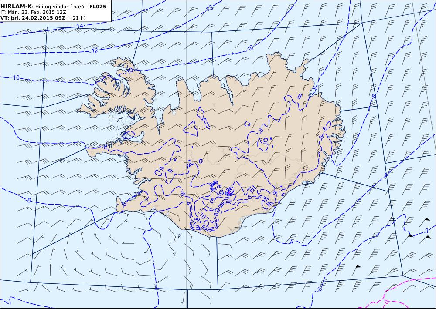Image resolution: width=436 pixels, height=309 pixels.
Task: Select the '(+21 h)' forecast offset text
Action: pos(76,18)
